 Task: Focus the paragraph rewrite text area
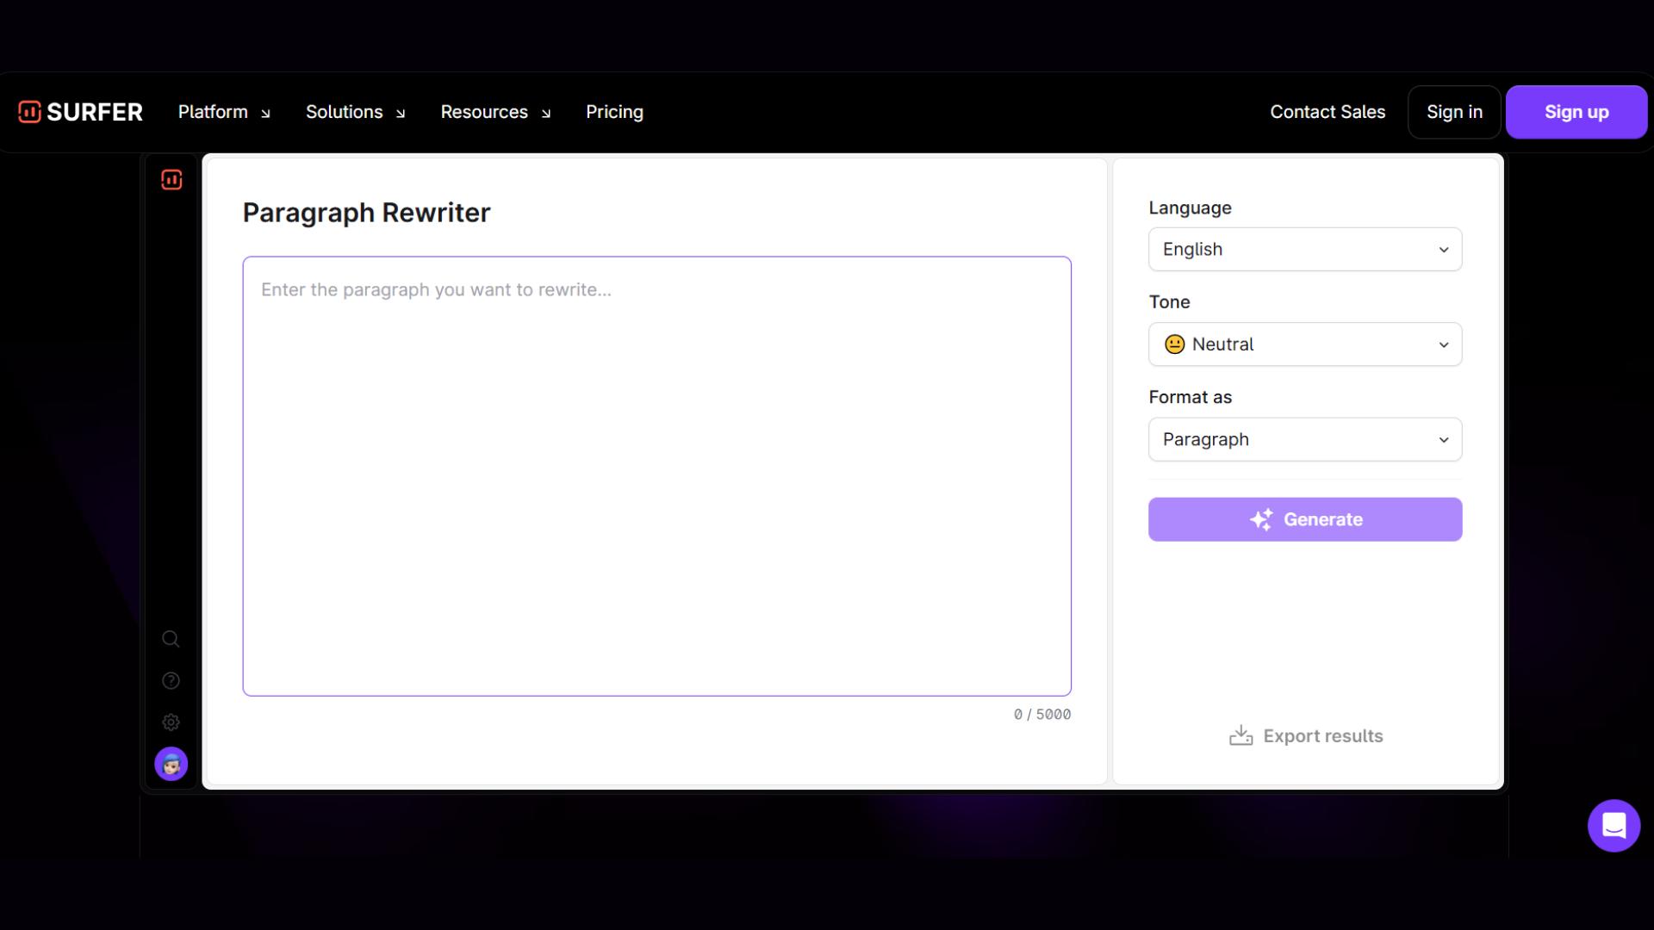pos(656,475)
